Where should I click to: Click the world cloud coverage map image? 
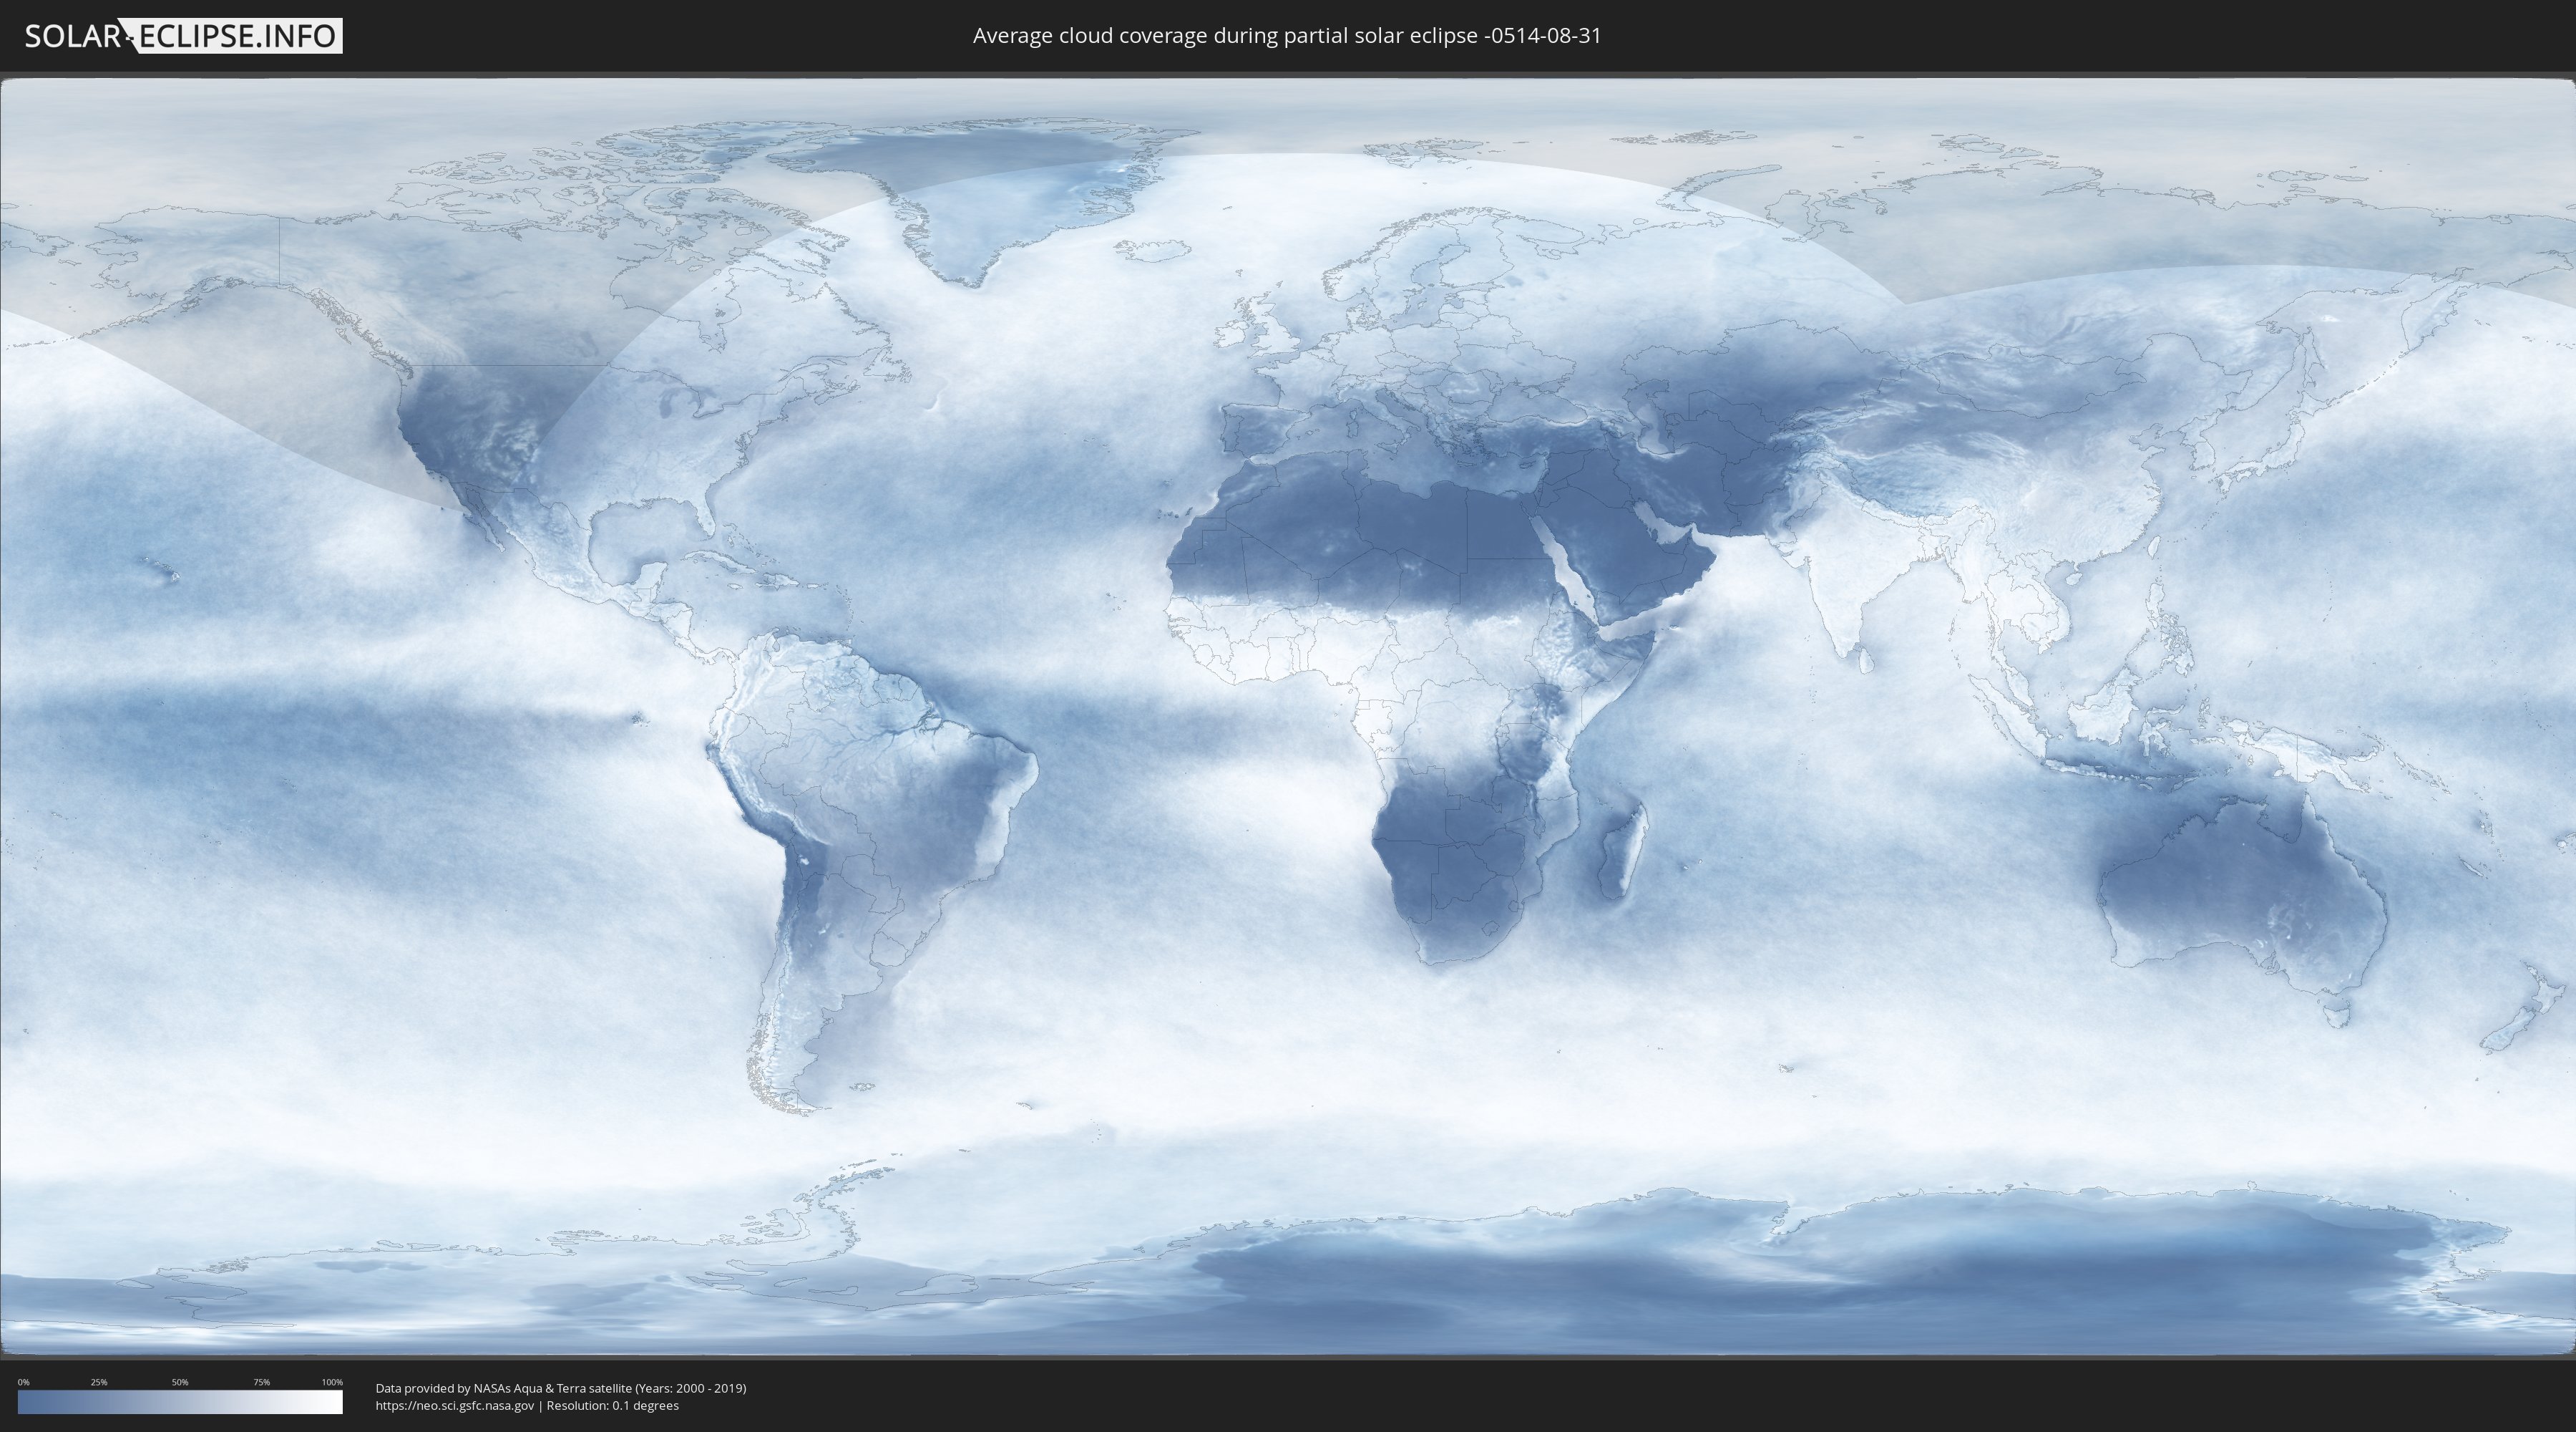click(x=1288, y=717)
